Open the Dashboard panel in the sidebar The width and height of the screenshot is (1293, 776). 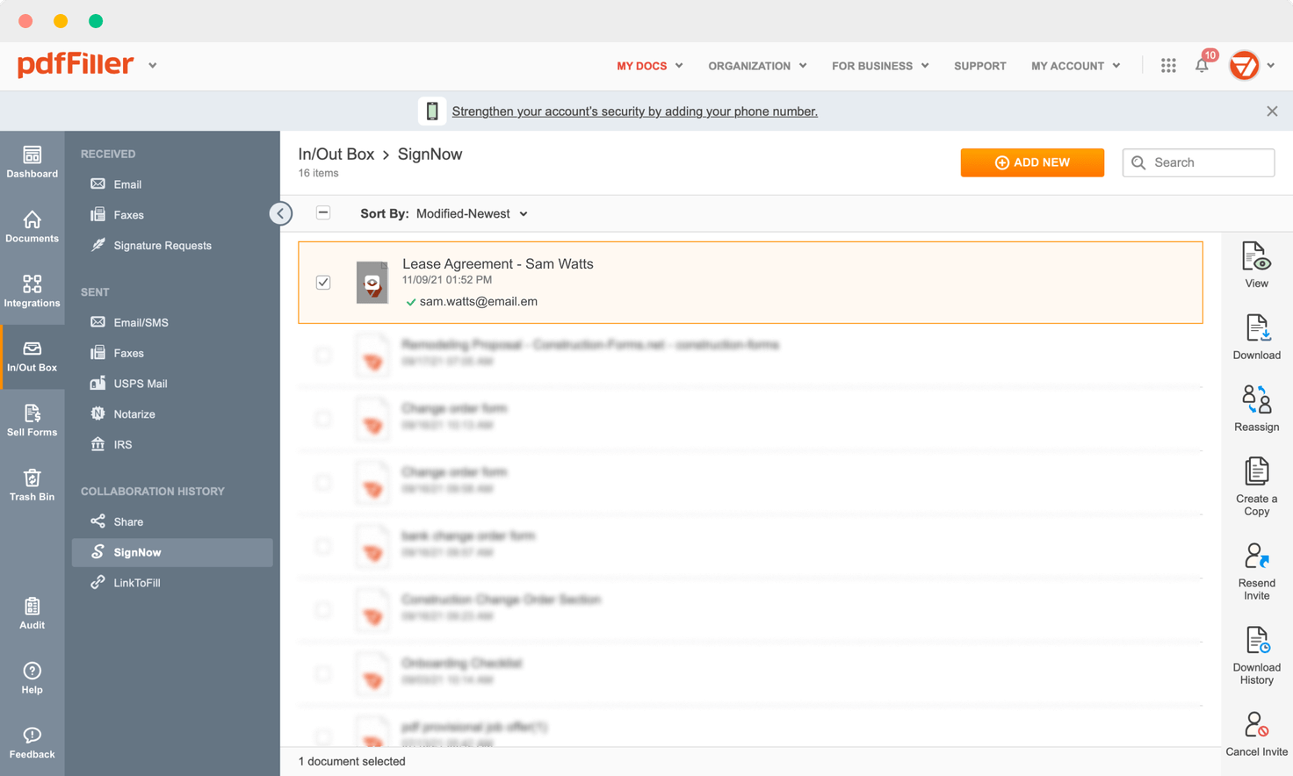[x=32, y=162]
